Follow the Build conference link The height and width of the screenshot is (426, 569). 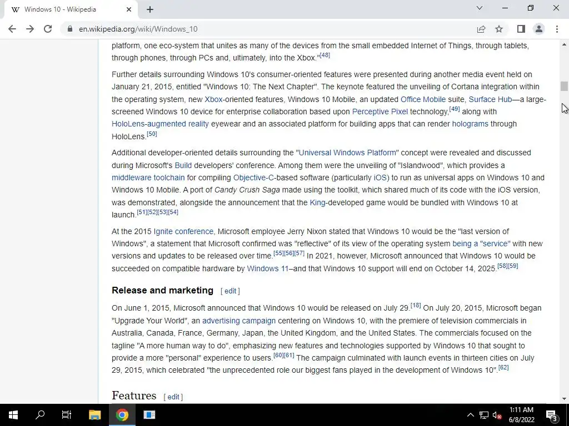coord(183,165)
